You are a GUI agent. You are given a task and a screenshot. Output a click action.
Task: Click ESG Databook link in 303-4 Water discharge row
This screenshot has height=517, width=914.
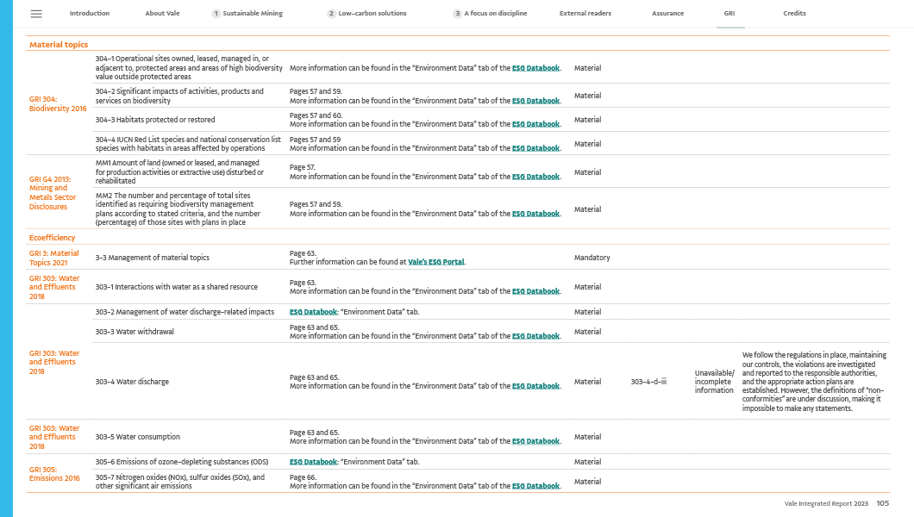pyautogui.click(x=535, y=386)
